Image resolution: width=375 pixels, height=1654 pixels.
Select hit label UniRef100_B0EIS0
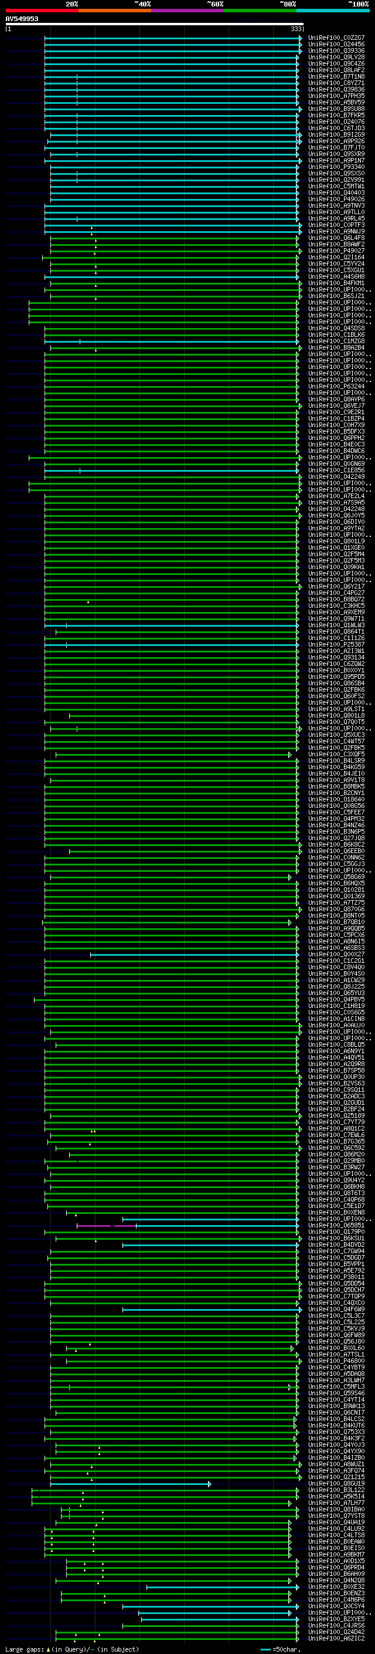point(336,1547)
